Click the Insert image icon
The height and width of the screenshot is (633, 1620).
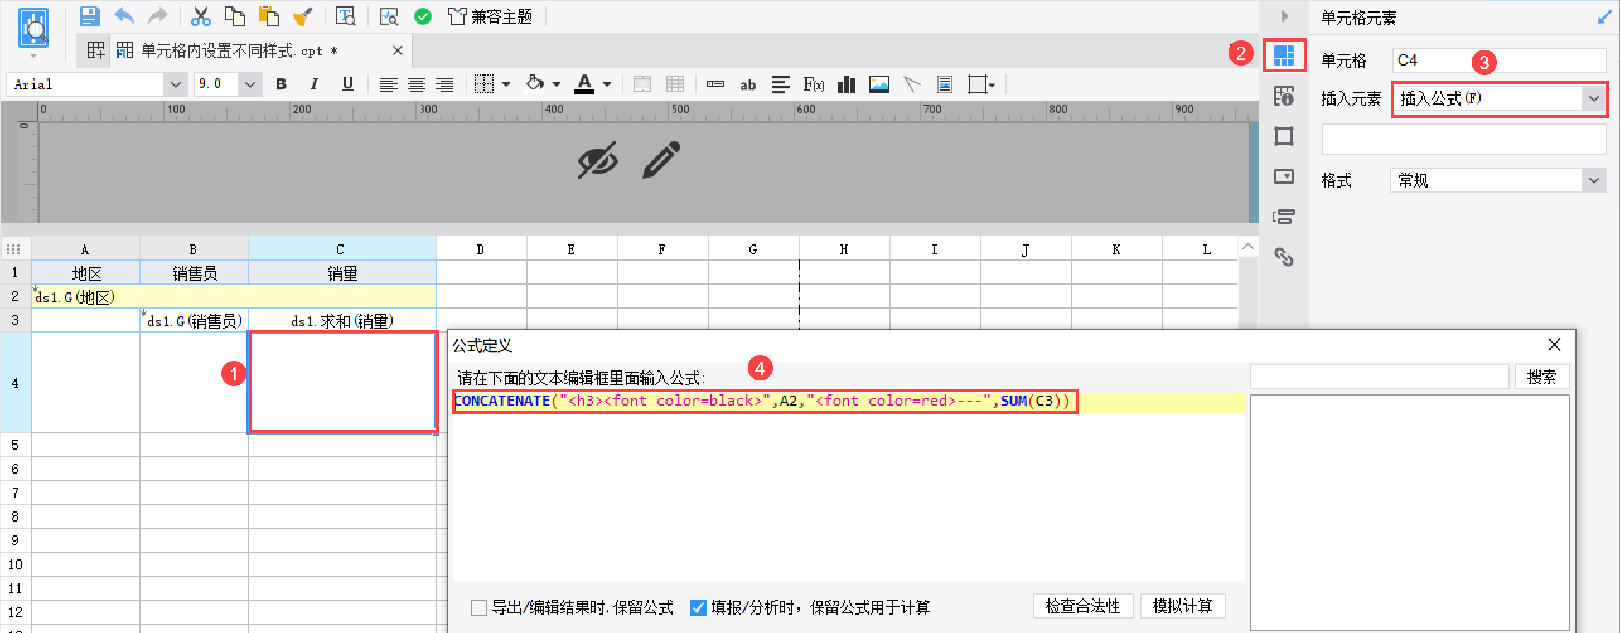coord(879,84)
